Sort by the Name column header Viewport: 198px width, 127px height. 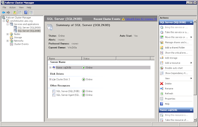coord(65,58)
